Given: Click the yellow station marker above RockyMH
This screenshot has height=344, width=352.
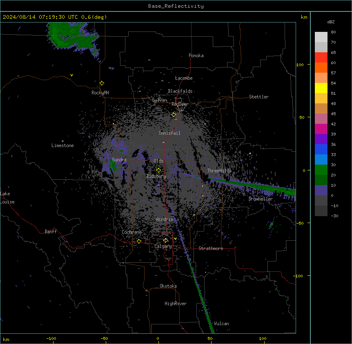Looking at the screenshot, I should [x=102, y=83].
